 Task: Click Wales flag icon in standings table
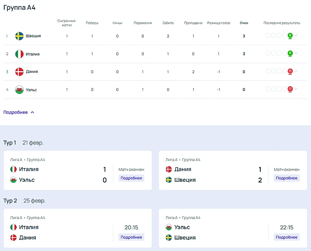19,90
